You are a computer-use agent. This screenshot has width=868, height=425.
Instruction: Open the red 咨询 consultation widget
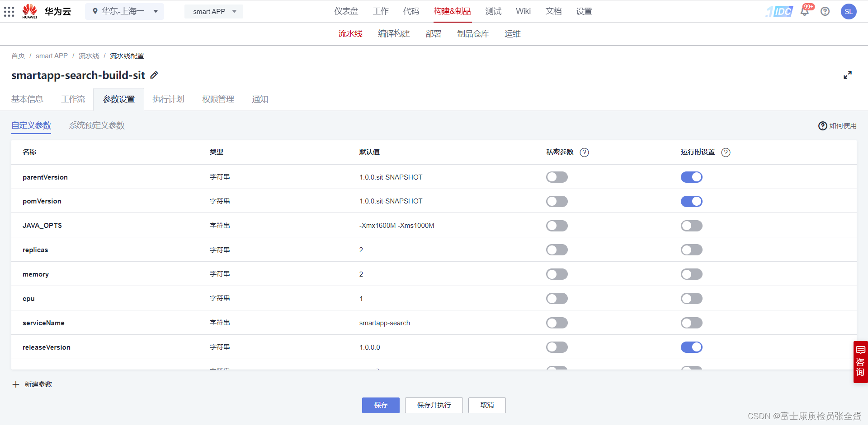[x=860, y=362]
